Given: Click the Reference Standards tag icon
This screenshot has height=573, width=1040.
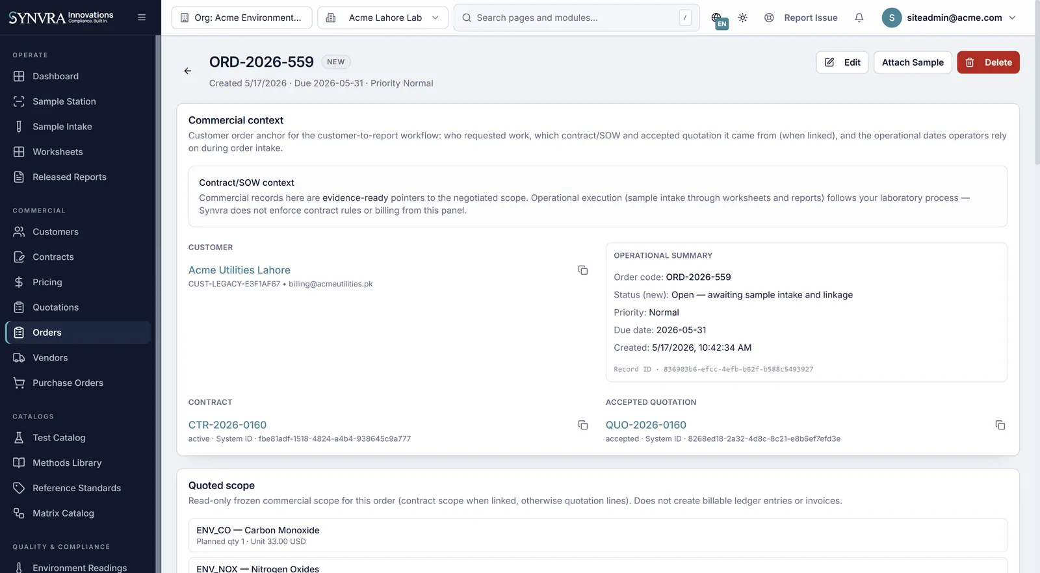Looking at the screenshot, I should point(19,488).
